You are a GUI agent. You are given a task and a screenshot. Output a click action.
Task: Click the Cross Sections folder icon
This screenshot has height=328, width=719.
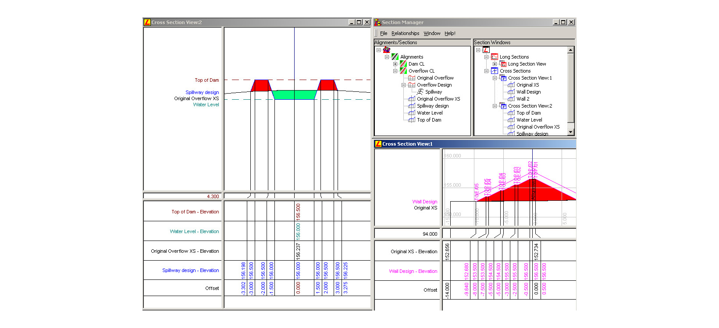tap(495, 71)
